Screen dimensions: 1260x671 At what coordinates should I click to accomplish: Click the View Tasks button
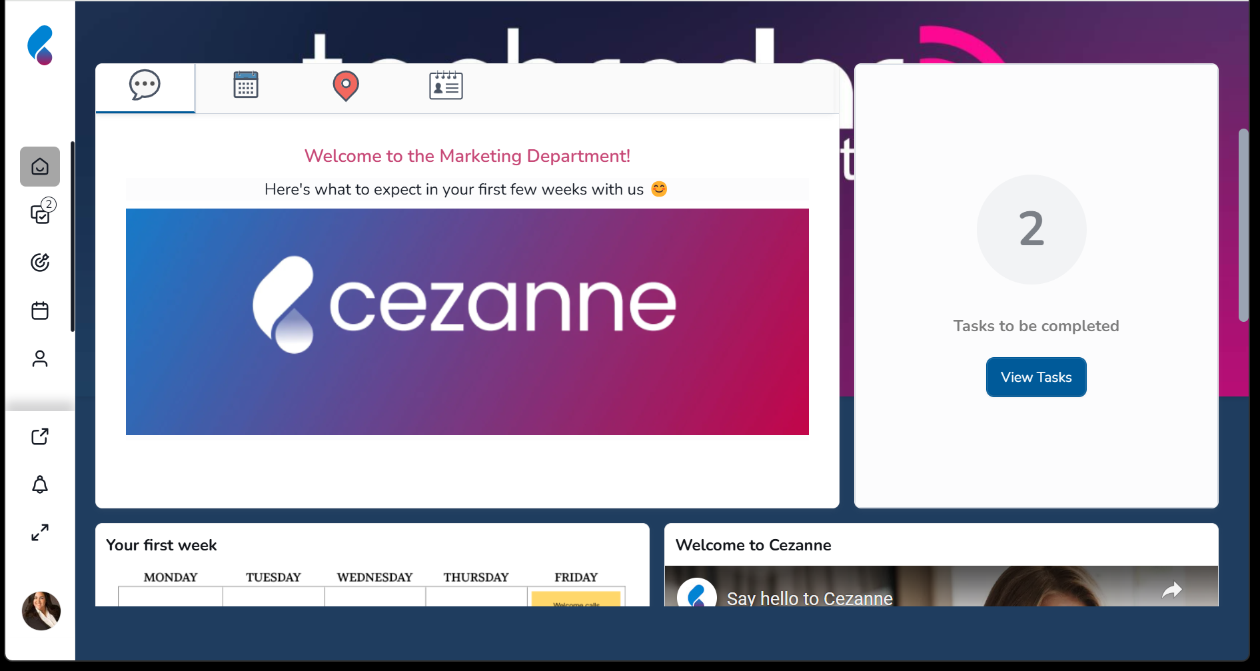pyautogui.click(x=1036, y=377)
